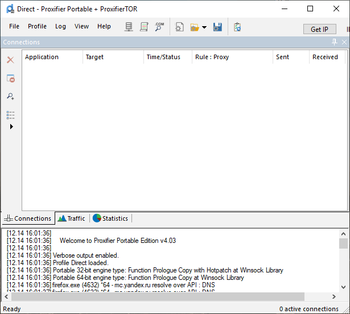Pin the Connections panel
This screenshot has height=314, width=350.
334,42
